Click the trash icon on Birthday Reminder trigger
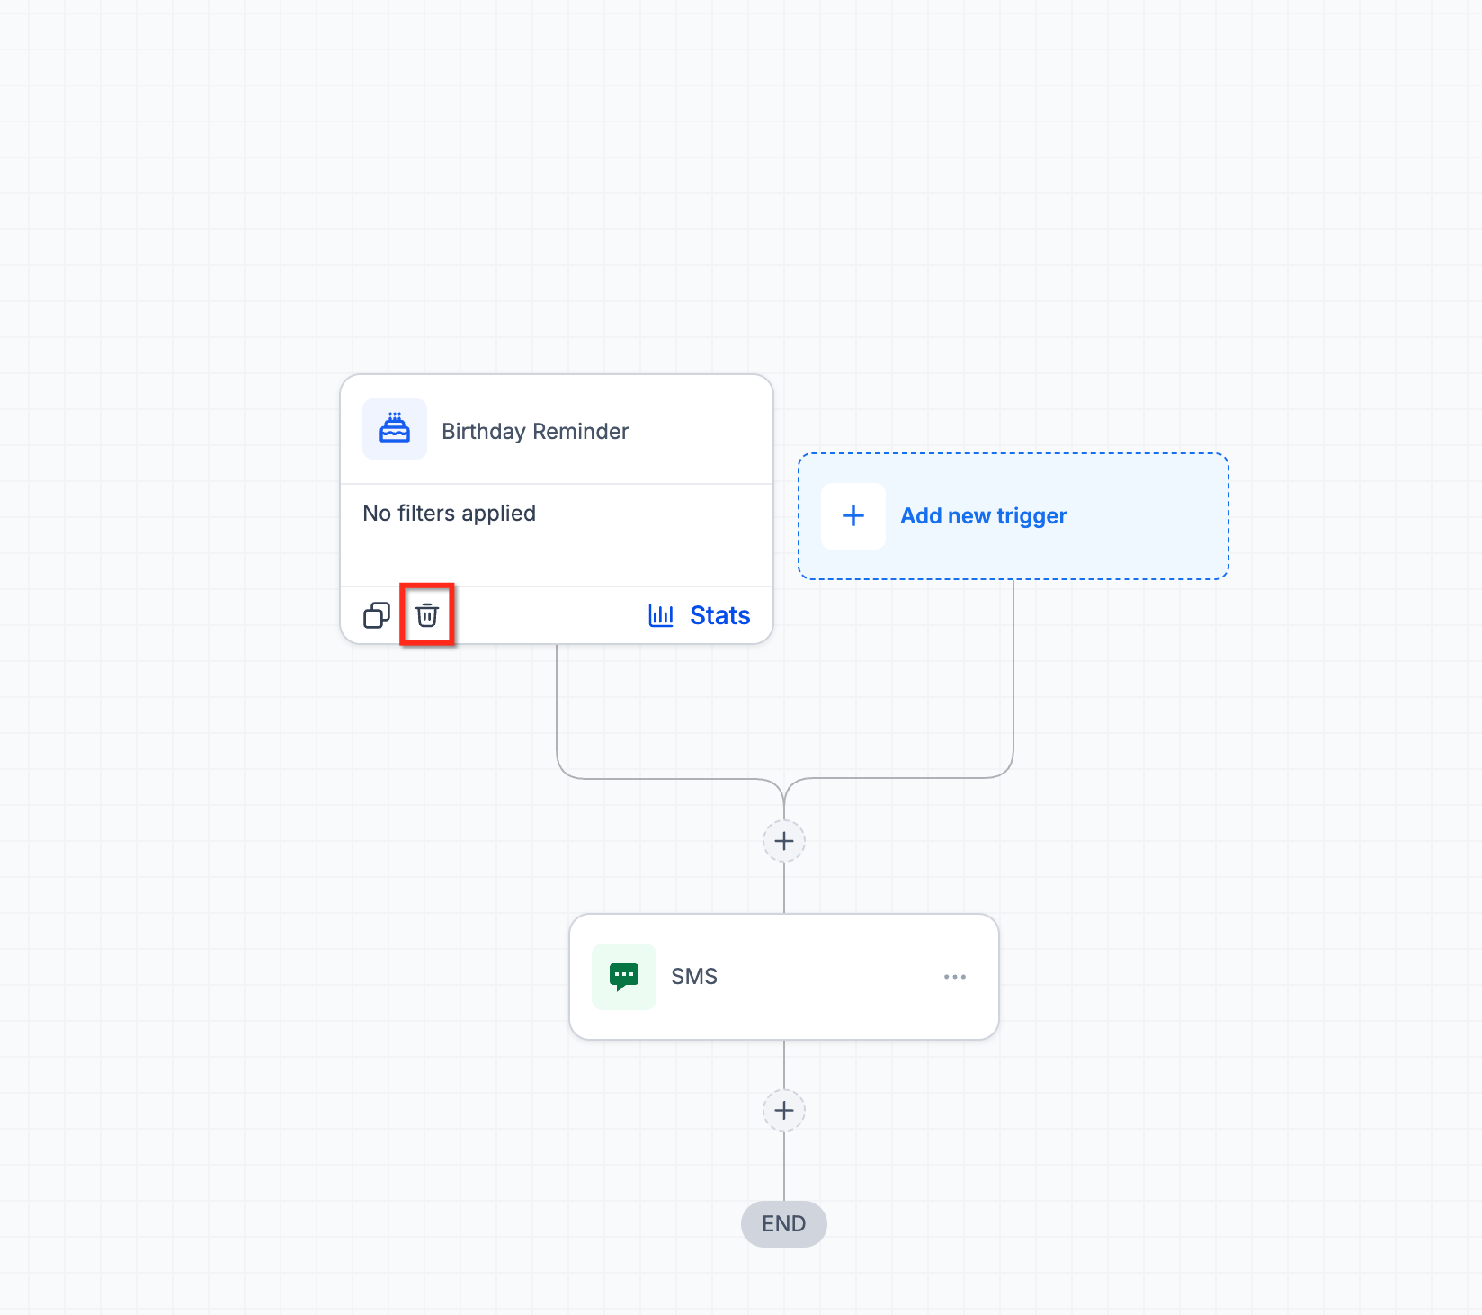The height and width of the screenshot is (1315, 1482). point(427,615)
